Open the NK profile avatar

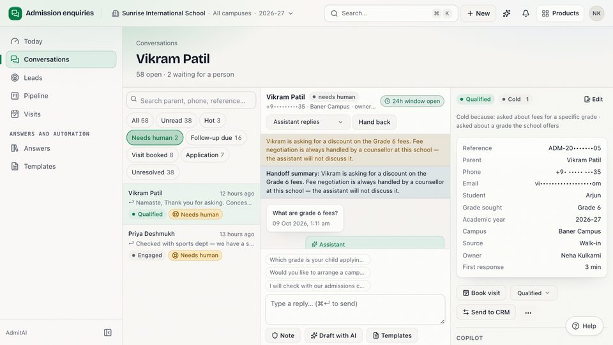596,13
